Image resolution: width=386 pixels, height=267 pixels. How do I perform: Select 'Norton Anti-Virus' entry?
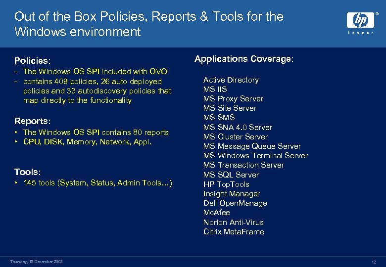click(x=234, y=222)
